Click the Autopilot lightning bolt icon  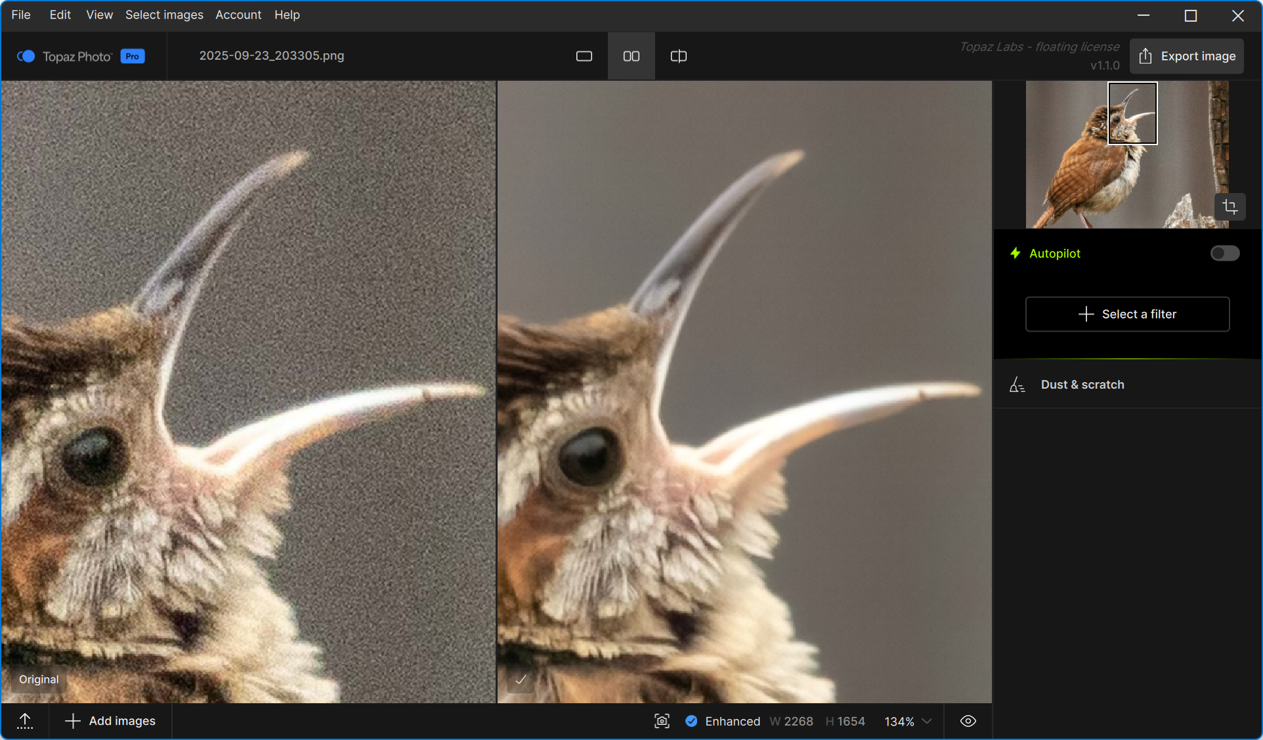point(1015,253)
